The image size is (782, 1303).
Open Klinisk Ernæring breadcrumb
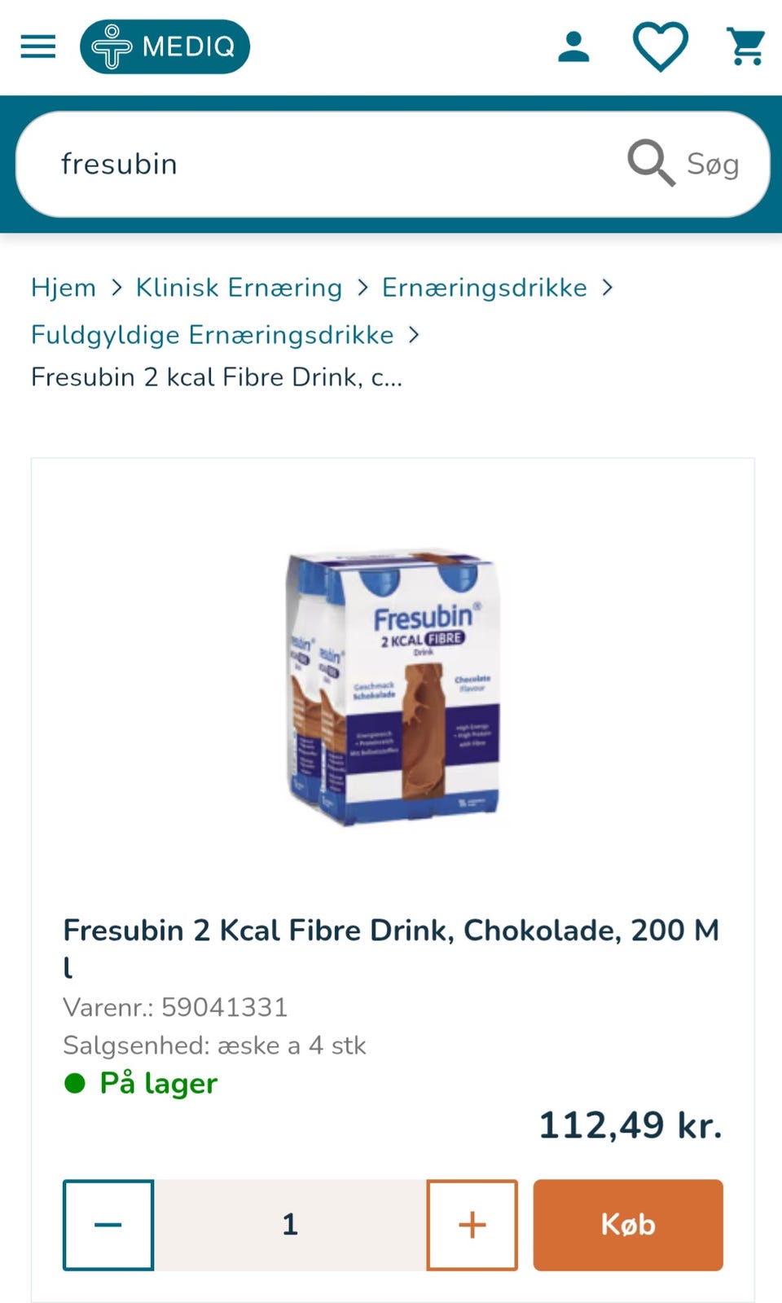coord(239,287)
